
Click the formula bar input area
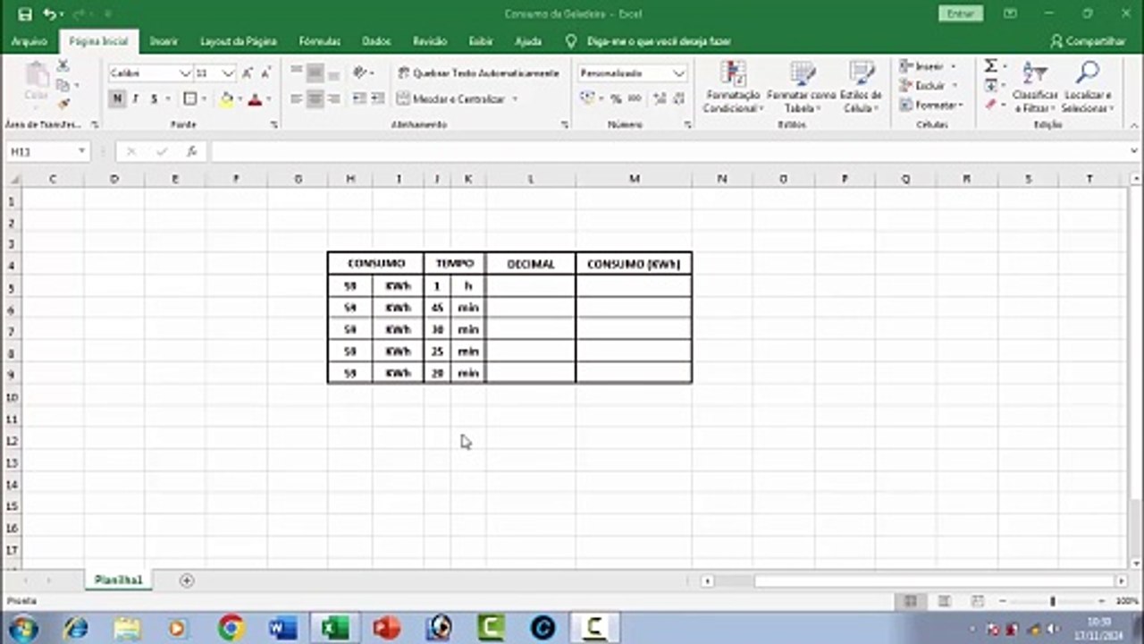click(670, 152)
